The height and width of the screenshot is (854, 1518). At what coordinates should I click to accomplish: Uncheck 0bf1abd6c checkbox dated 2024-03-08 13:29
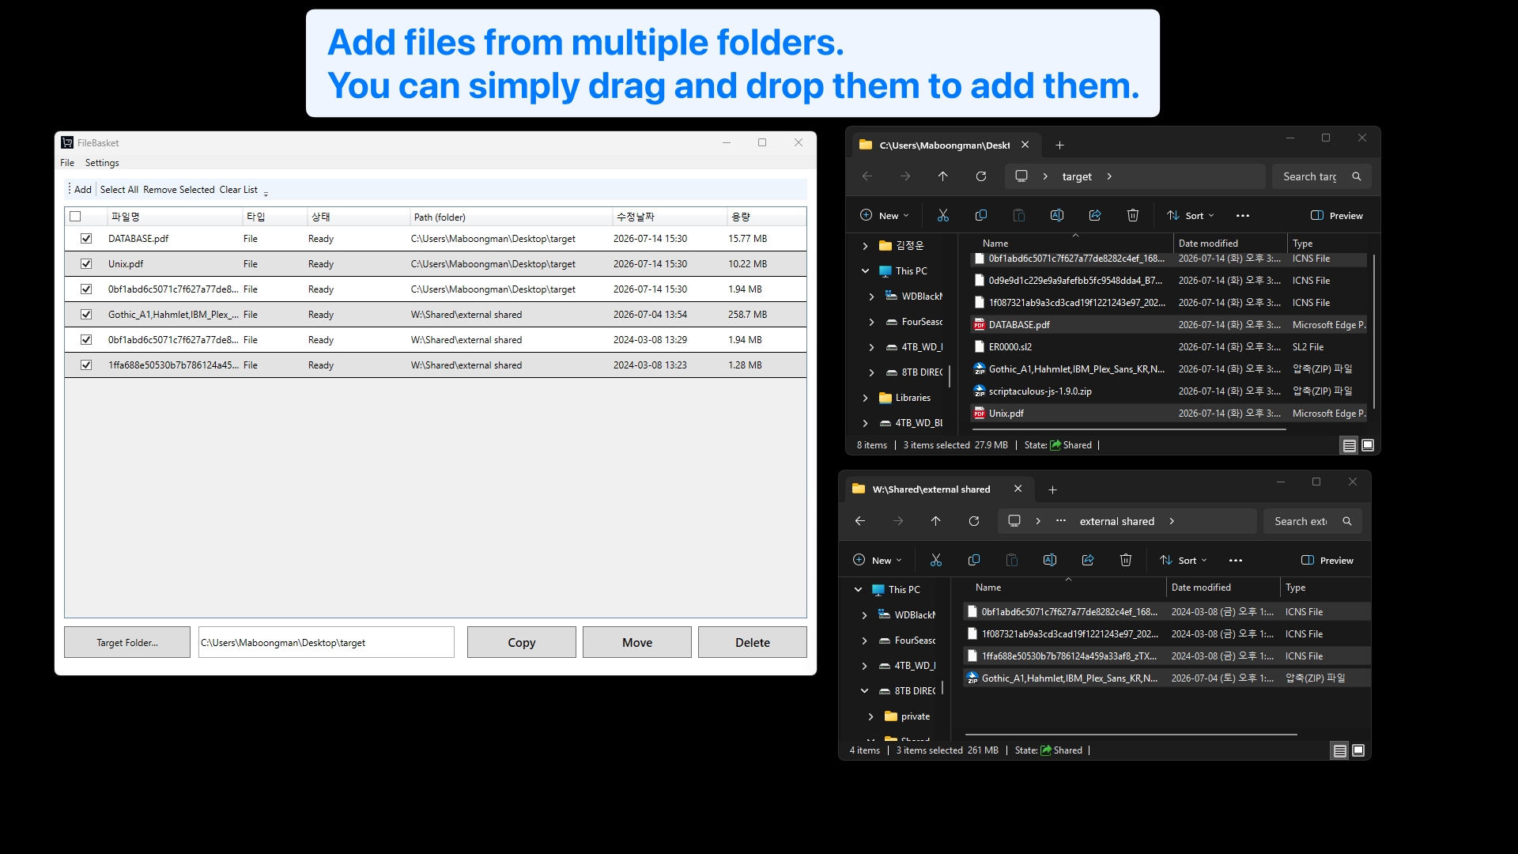click(86, 339)
